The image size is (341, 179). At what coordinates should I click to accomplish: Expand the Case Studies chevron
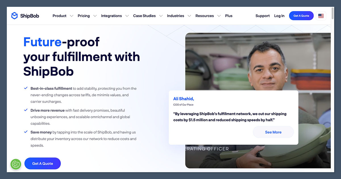pos(161,16)
